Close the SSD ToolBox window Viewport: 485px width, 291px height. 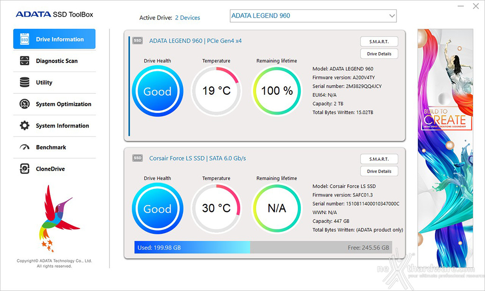(x=476, y=6)
